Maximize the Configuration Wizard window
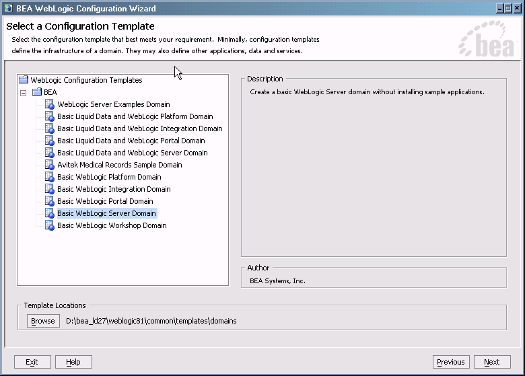Viewport: 525px width, 376px height. click(x=508, y=8)
